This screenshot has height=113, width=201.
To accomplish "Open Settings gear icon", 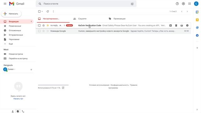I will [183, 4].
